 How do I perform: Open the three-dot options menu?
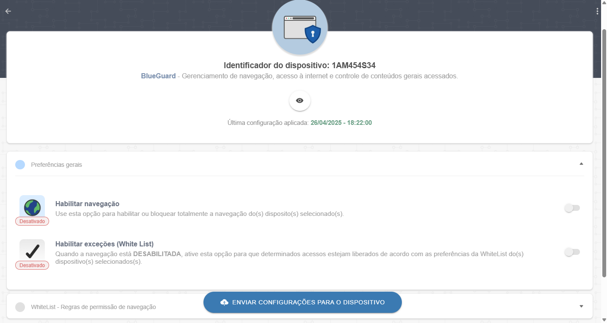click(597, 11)
